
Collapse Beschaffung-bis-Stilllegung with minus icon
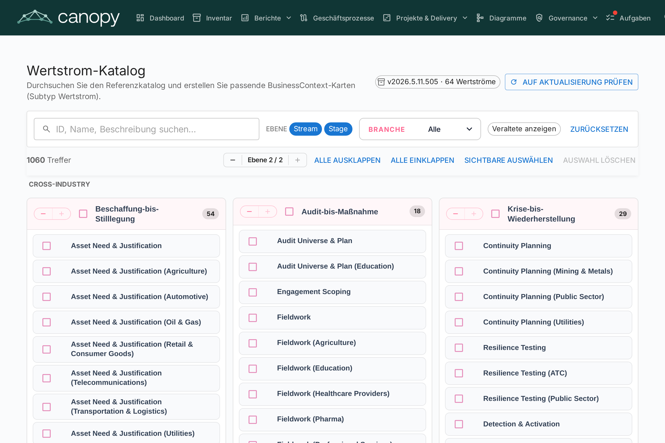tap(43, 214)
